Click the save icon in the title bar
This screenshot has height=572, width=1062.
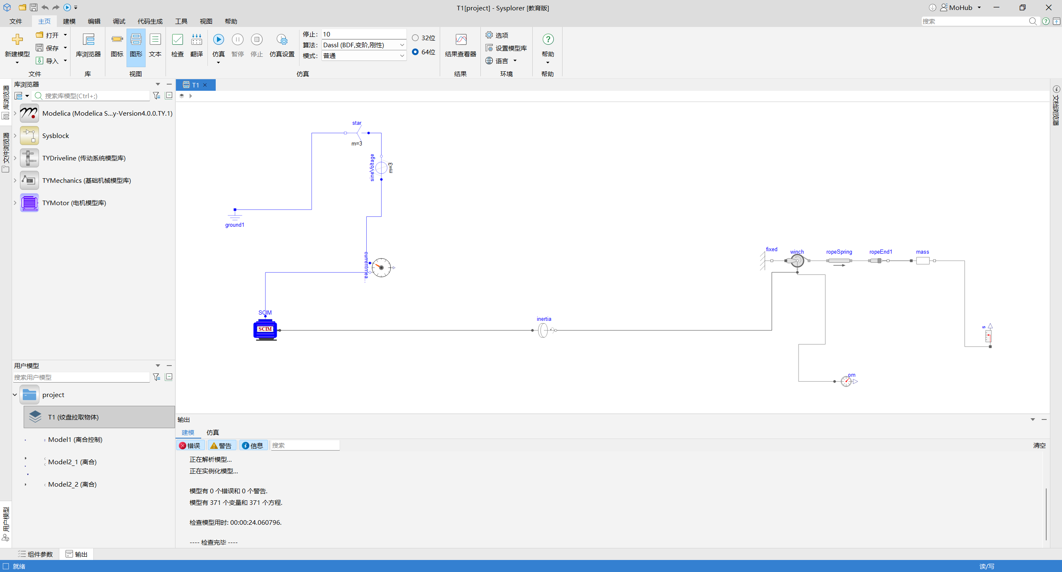click(x=34, y=7)
